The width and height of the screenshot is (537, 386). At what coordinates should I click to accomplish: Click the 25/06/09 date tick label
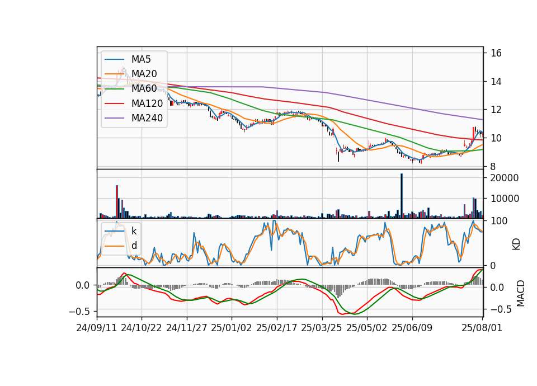[x=412, y=328]
